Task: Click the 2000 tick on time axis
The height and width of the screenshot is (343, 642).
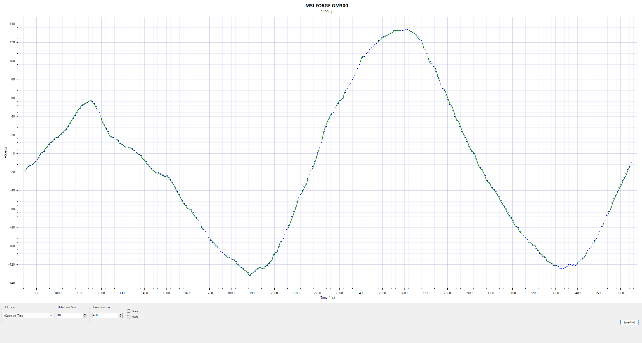Action: [274, 293]
